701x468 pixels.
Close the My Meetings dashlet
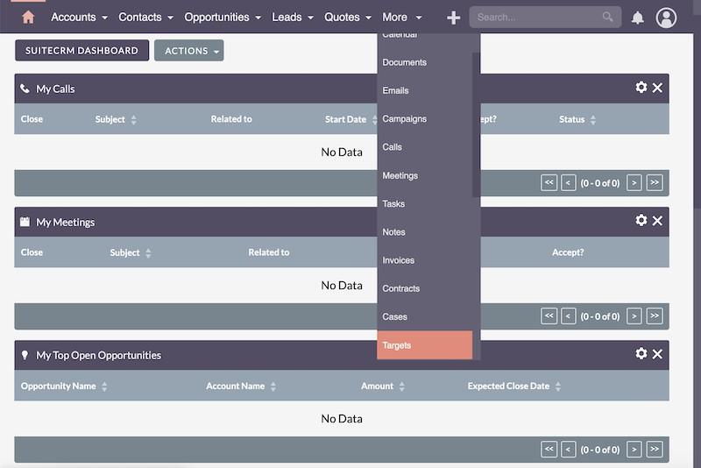[657, 220]
